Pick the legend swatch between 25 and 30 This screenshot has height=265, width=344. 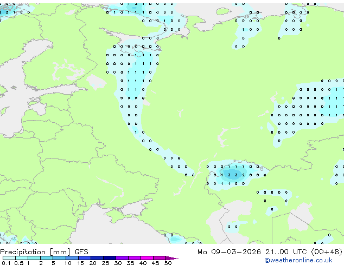pos(110,258)
